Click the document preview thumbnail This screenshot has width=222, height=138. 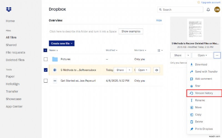[x=195, y=29]
